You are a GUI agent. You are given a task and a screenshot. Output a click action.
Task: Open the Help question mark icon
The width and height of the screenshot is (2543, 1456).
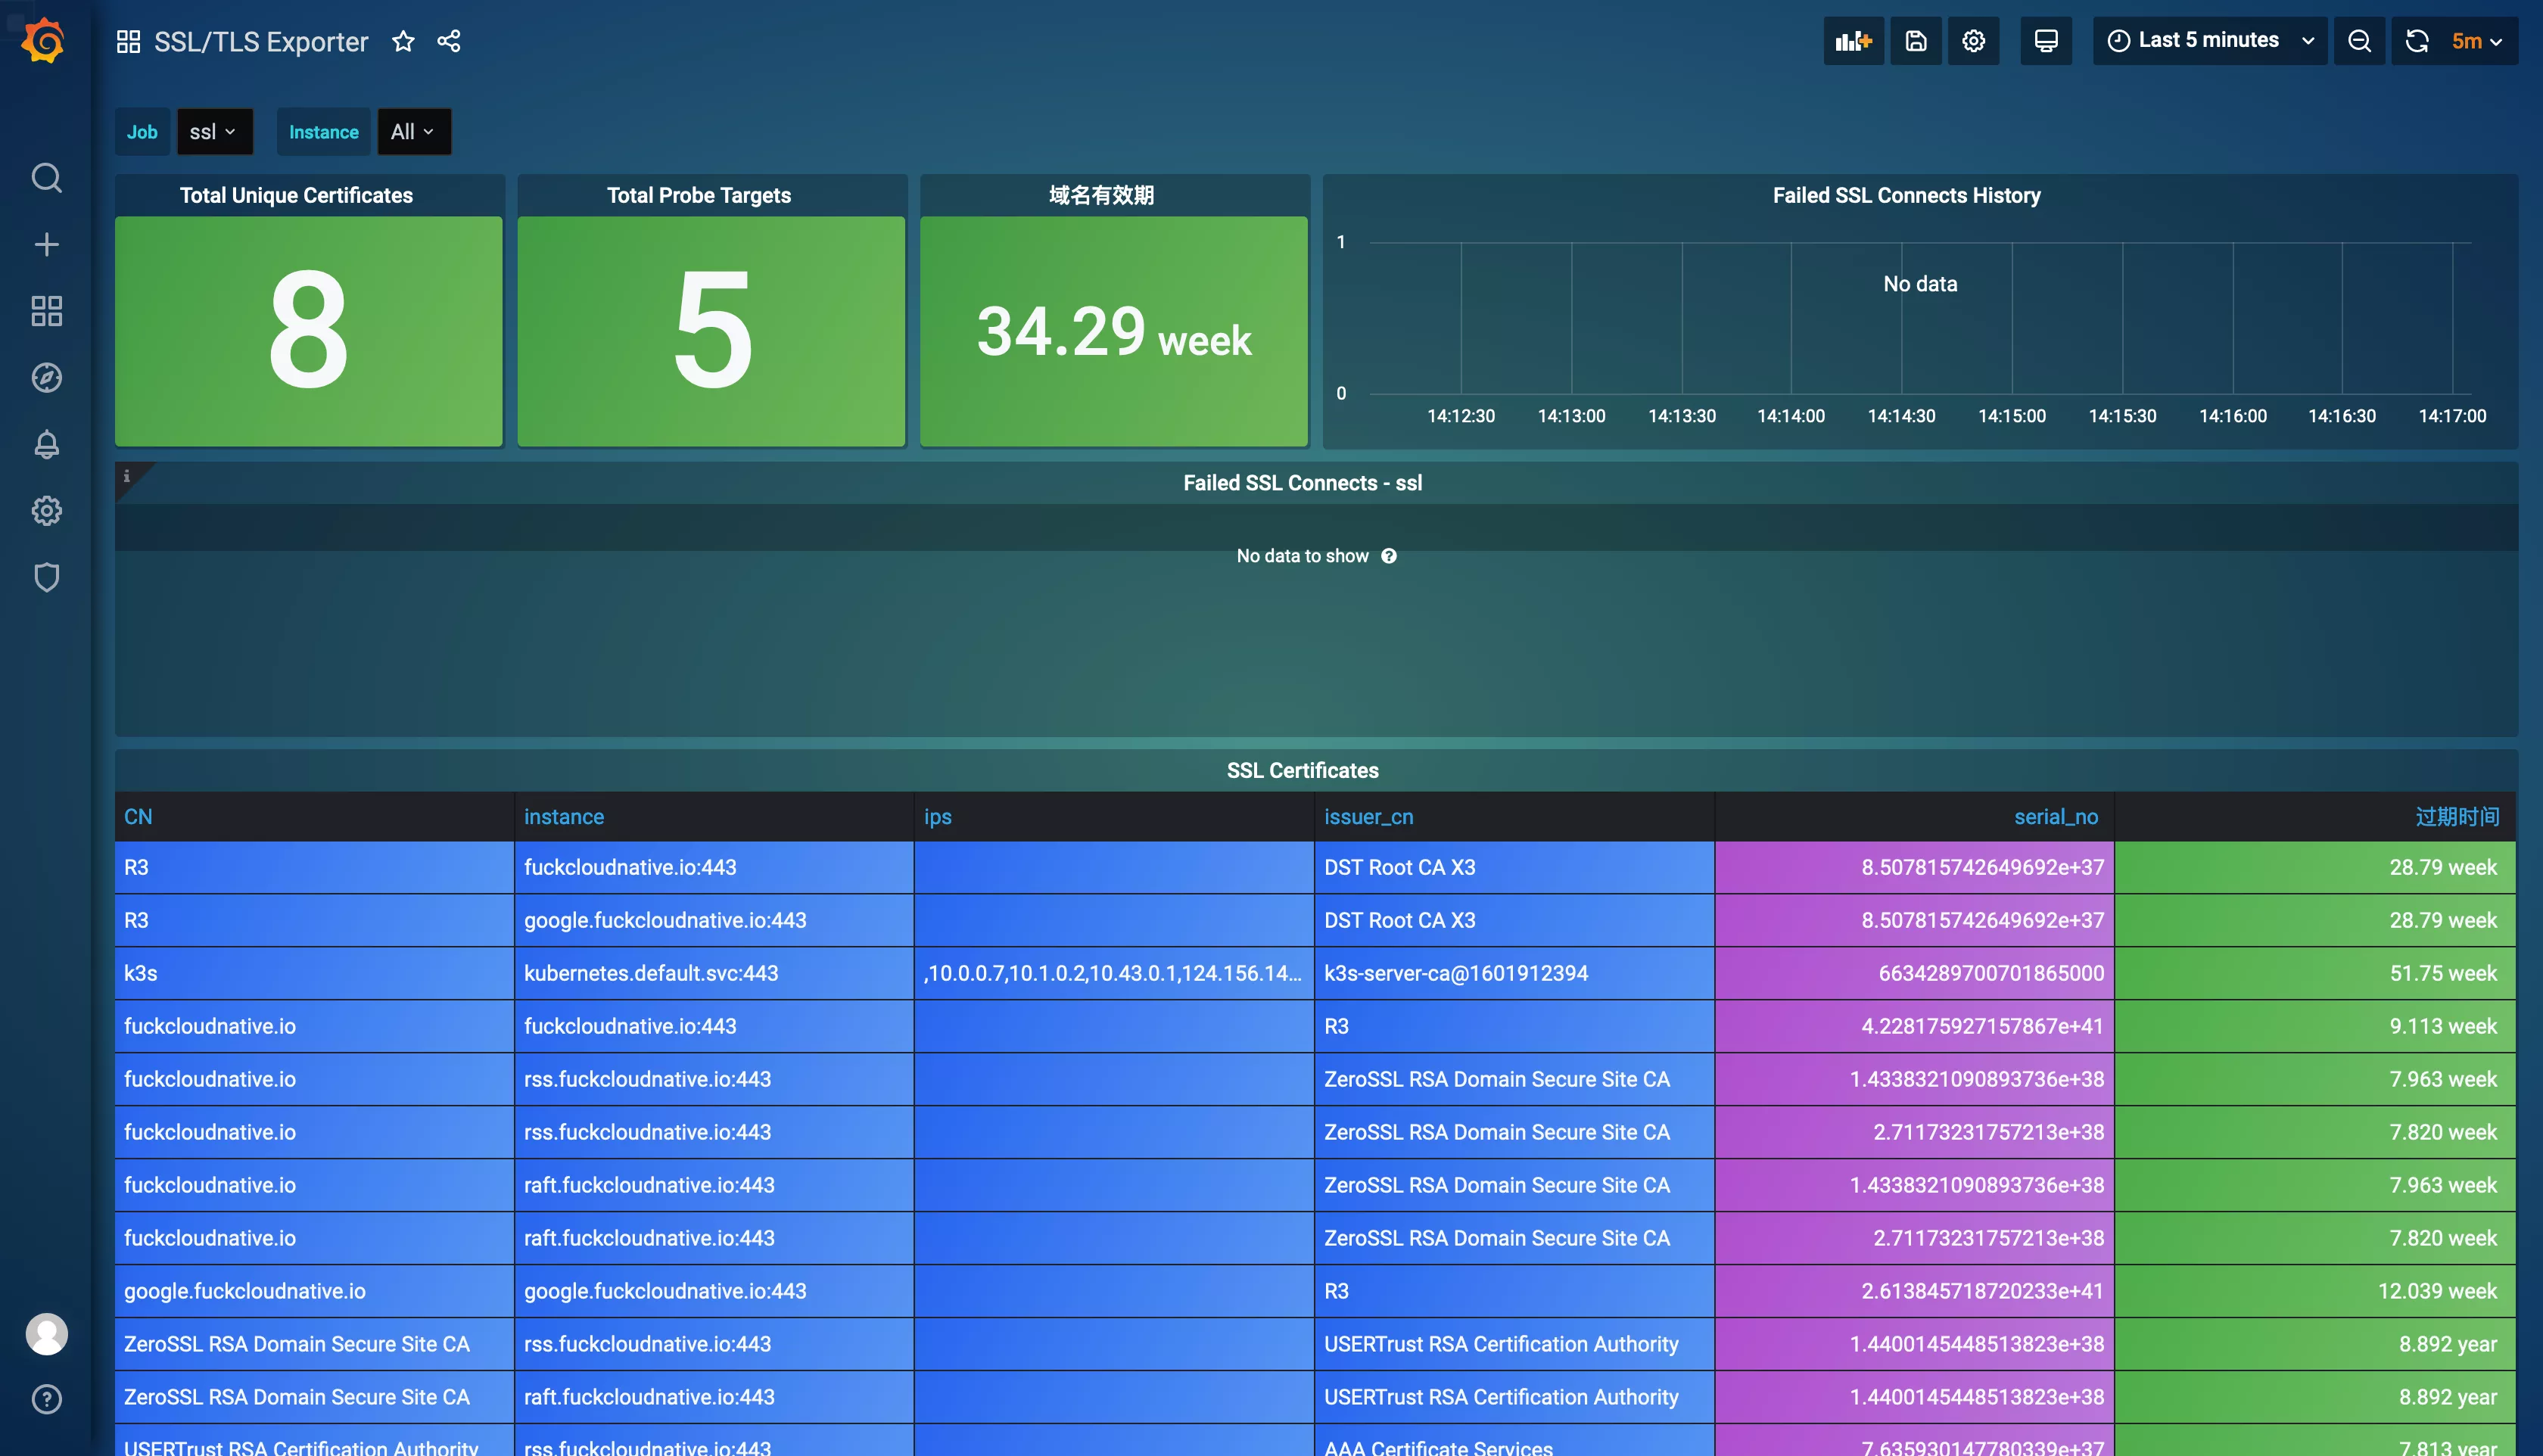(x=46, y=1399)
